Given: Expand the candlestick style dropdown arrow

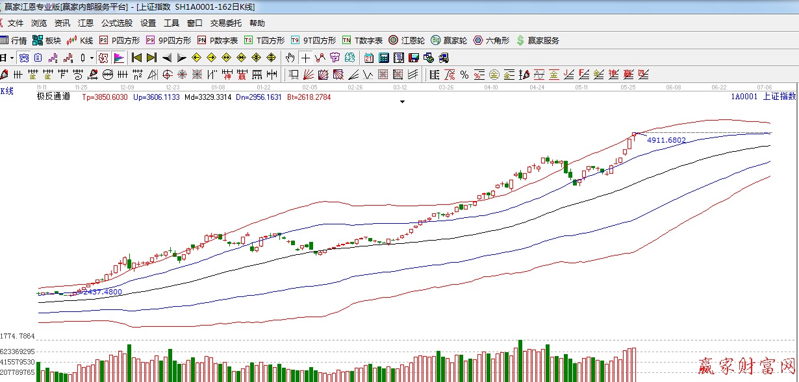Looking at the screenshot, I should pos(91,58).
